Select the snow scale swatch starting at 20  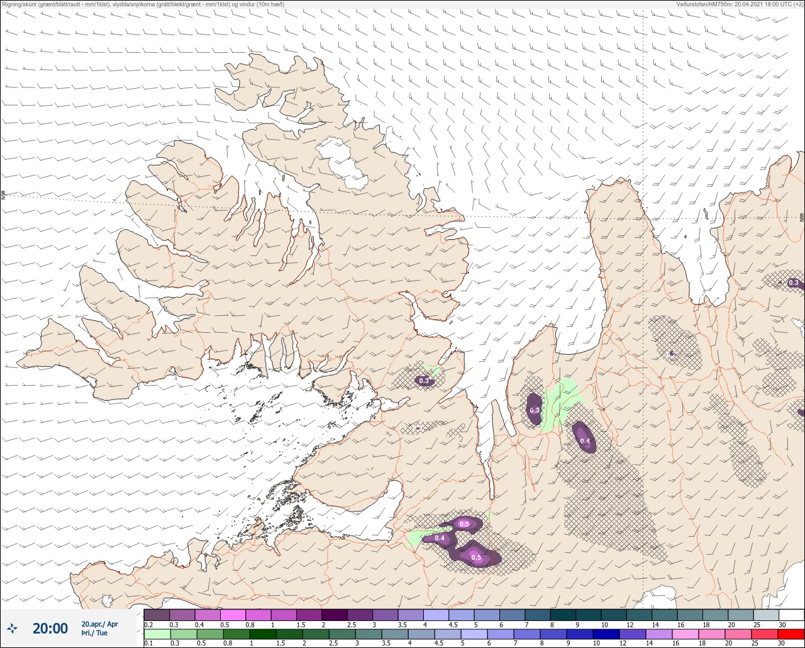click(x=741, y=615)
